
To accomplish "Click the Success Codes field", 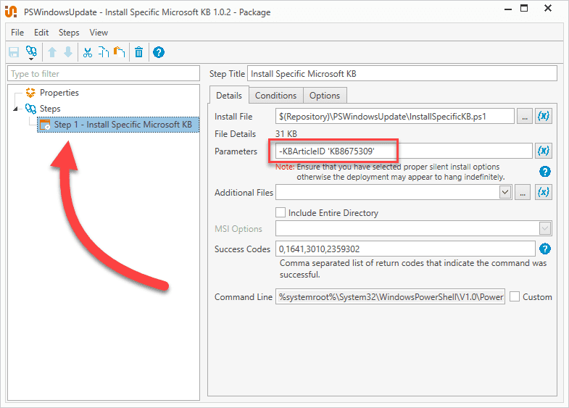I will tap(405, 249).
